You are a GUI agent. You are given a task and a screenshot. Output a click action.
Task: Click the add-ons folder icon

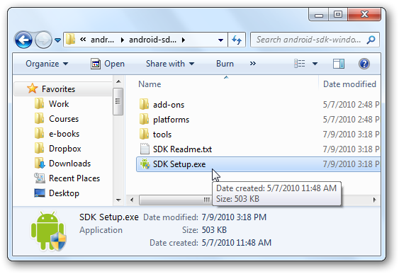[145, 105]
